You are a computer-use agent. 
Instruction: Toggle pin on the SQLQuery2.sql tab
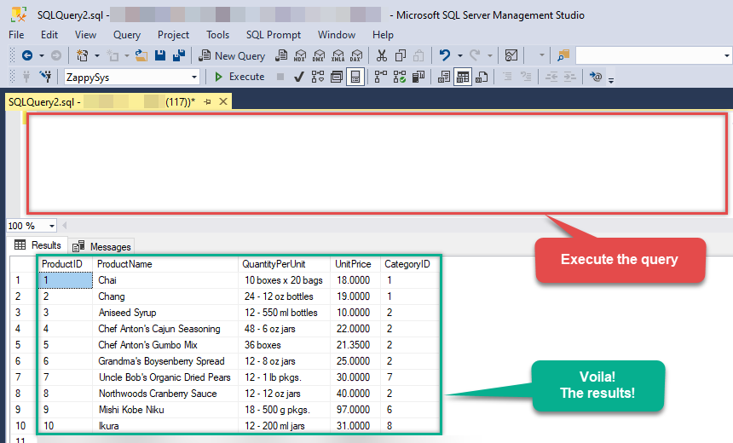pyautogui.click(x=208, y=102)
